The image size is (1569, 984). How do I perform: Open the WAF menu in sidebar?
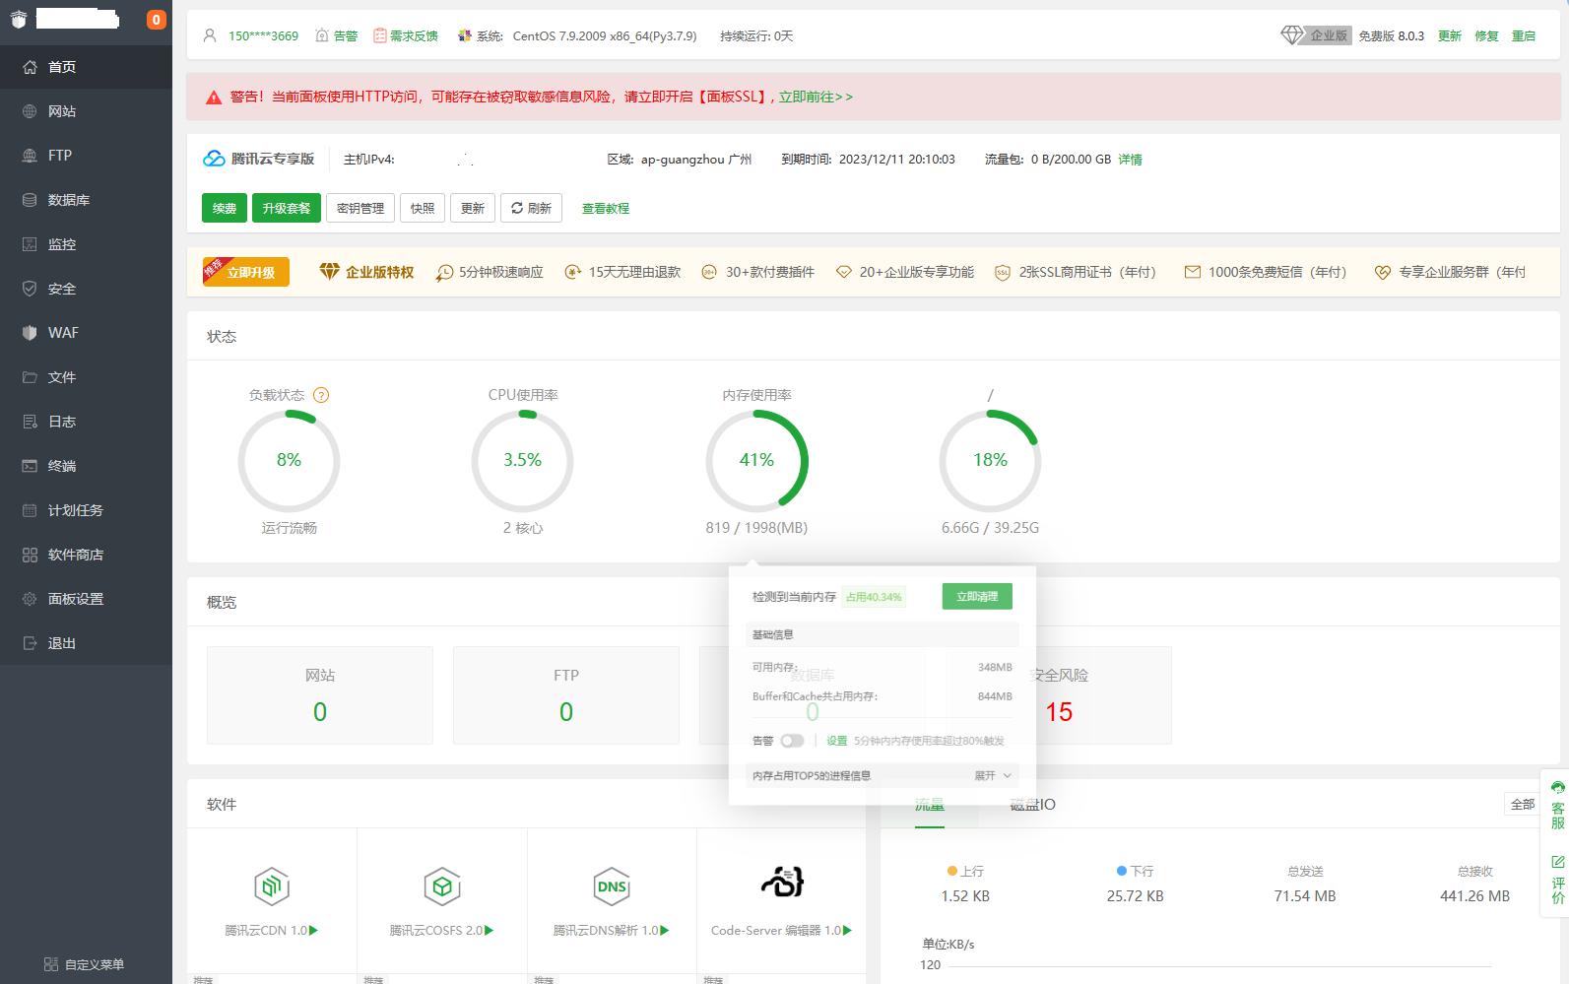(x=63, y=333)
